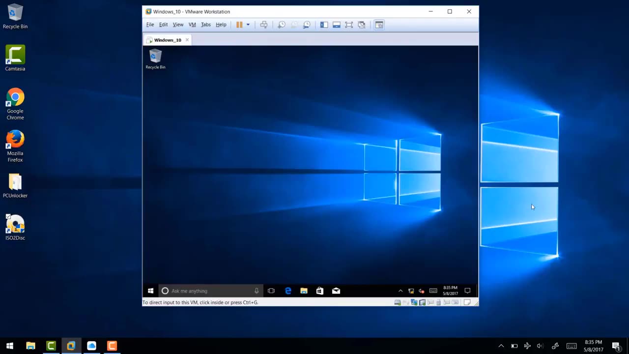Open the Store in guest taskbar
Viewport: 629px width, 354px height.
point(320,291)
